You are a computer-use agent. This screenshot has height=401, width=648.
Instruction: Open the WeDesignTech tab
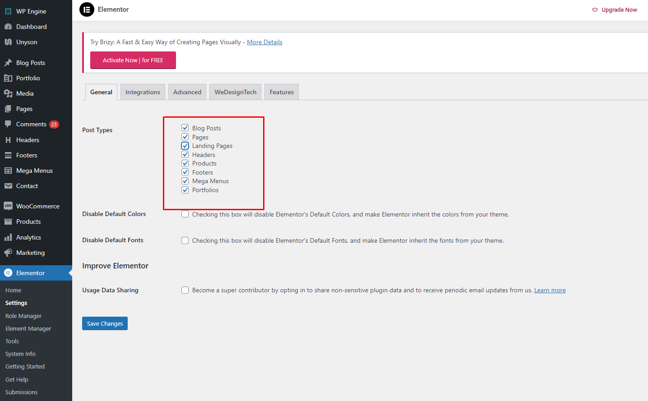[236, 92]
